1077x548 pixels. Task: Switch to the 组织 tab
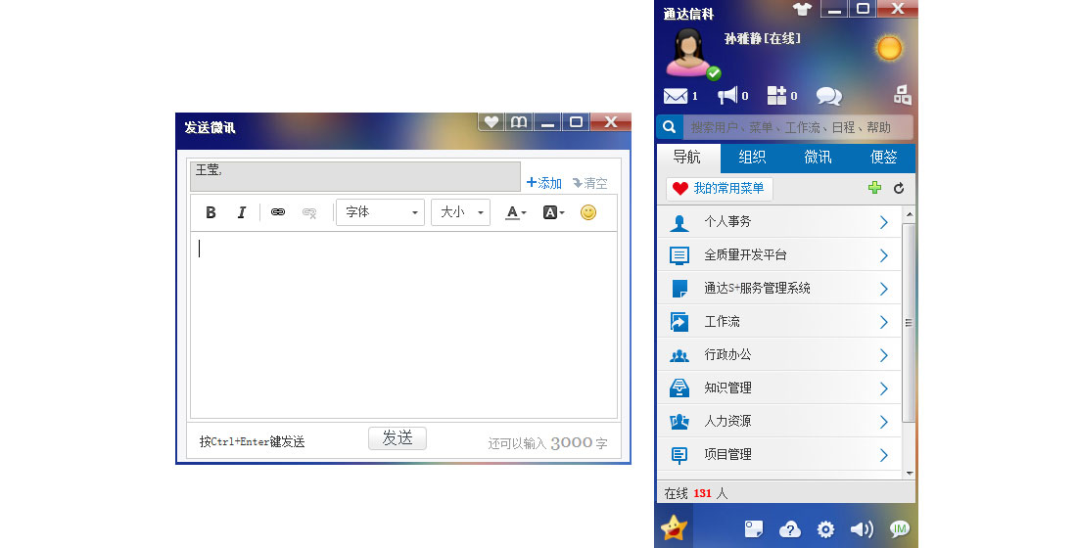pyautogui.click(x=752, y=158)
